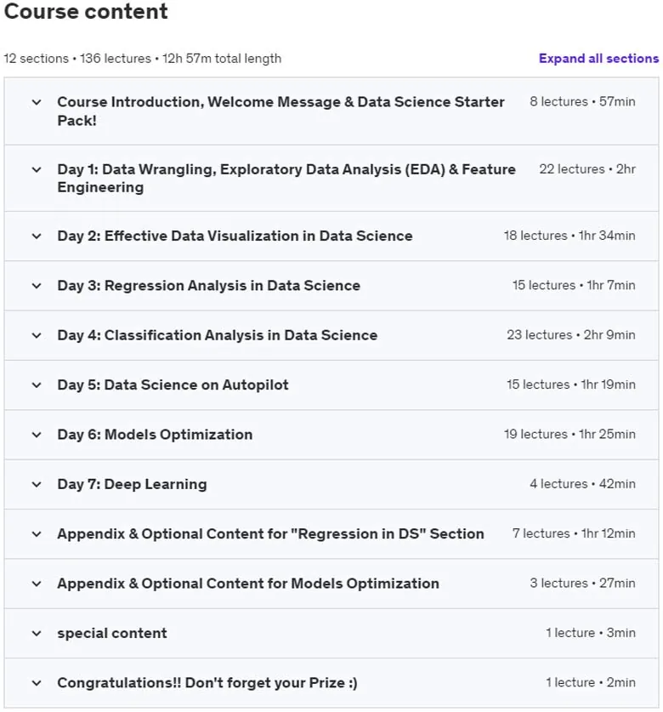Screen dimensions: 663x712
Task: Click the special content title
Action: pyautogui.click(x=112, y=634)
